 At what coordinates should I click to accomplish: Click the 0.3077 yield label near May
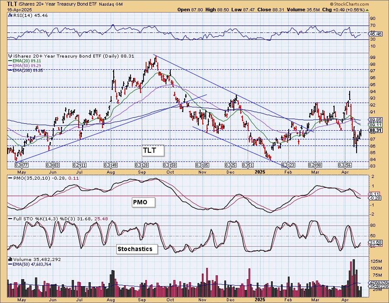(22, 165)
